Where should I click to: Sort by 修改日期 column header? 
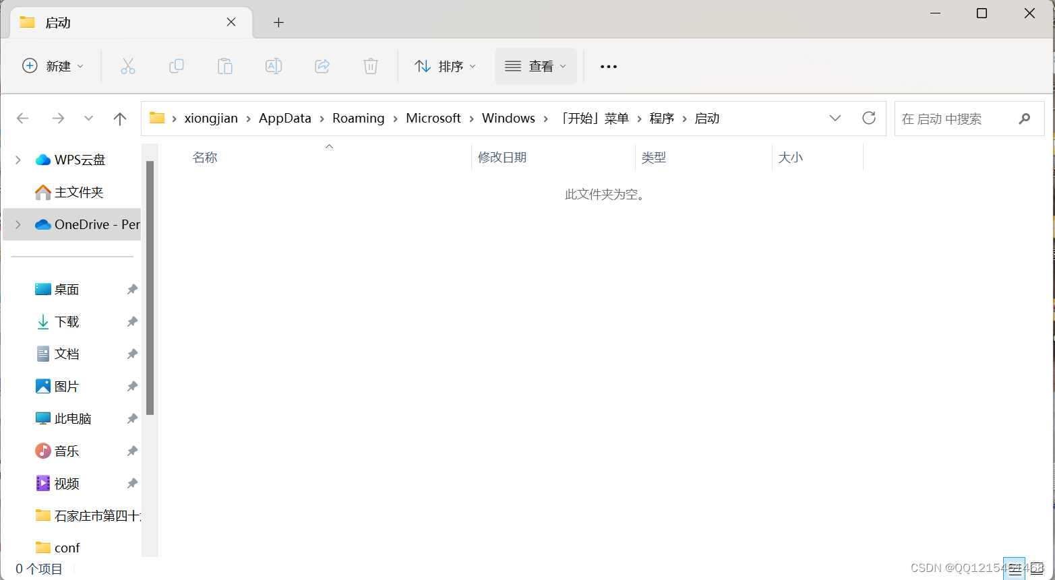coord(502,157)
